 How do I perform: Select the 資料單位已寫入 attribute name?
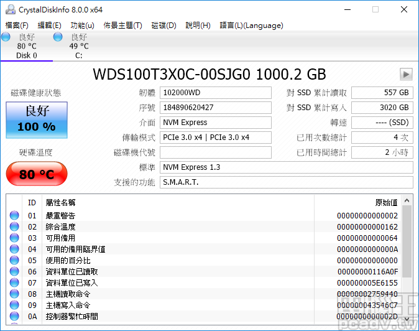coord(72,283)
